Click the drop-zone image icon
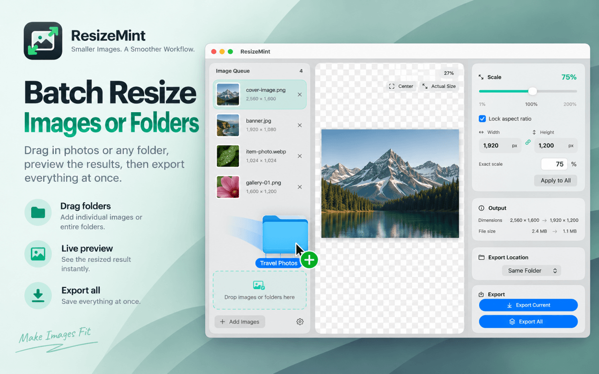 [259, 285]
